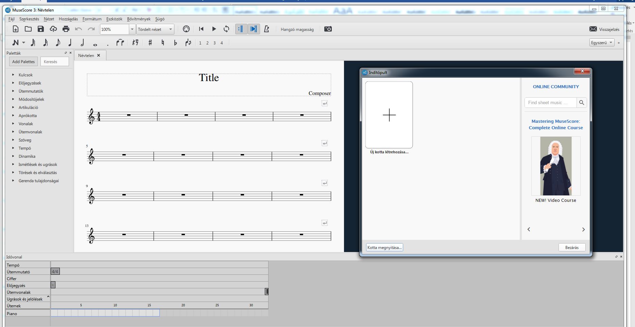Toggle loop playback

pyautogui.click(x=226, y=29)
